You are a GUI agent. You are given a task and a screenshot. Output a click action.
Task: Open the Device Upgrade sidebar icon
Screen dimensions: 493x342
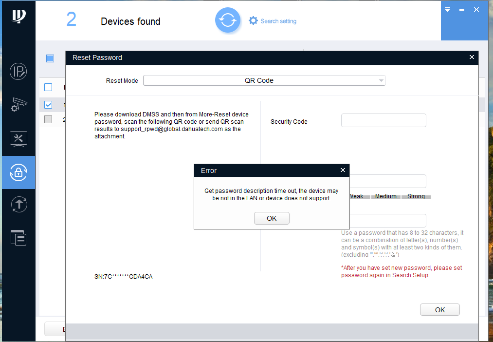click(x=18, y=205)
